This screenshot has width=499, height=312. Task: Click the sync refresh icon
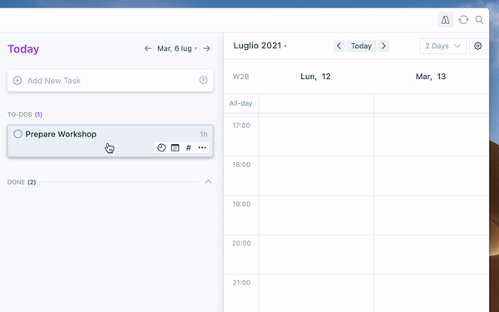click(x=463, y=20)
